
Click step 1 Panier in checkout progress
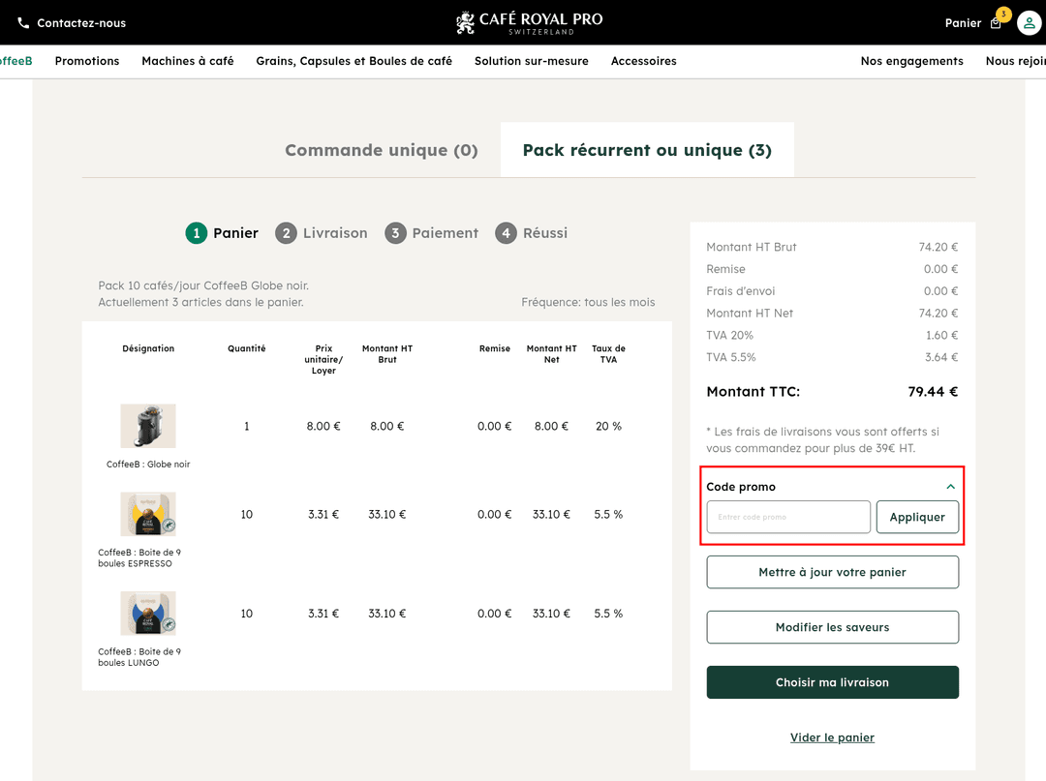pos(222,233)
